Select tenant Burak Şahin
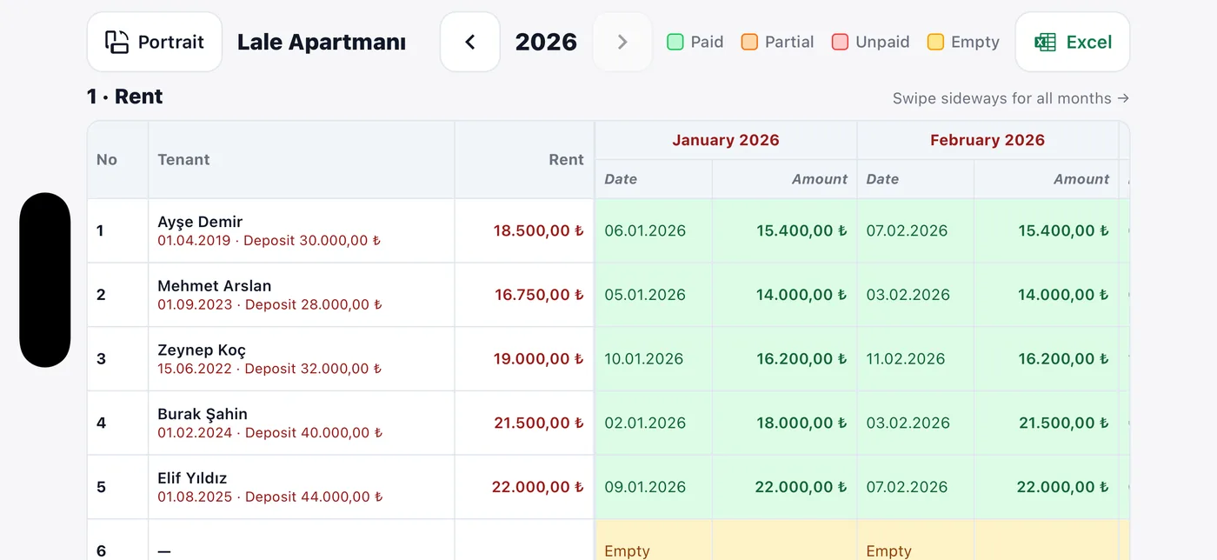The width and height of the screenshot is (1217, 560). (203, 414)
